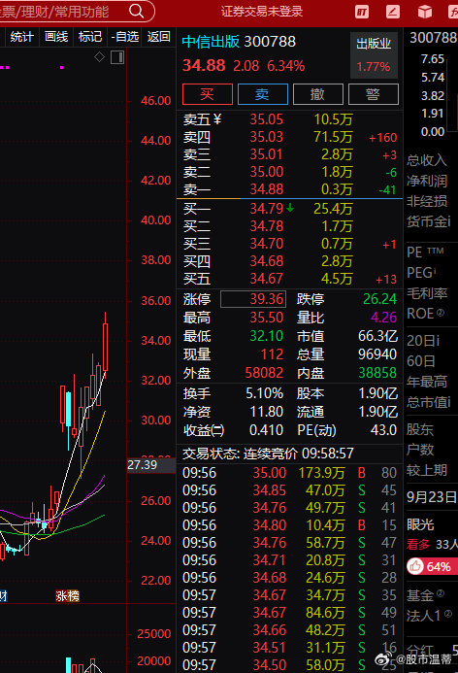
Task: Click the 撤 cancel order button
Action: click(317, 94)
